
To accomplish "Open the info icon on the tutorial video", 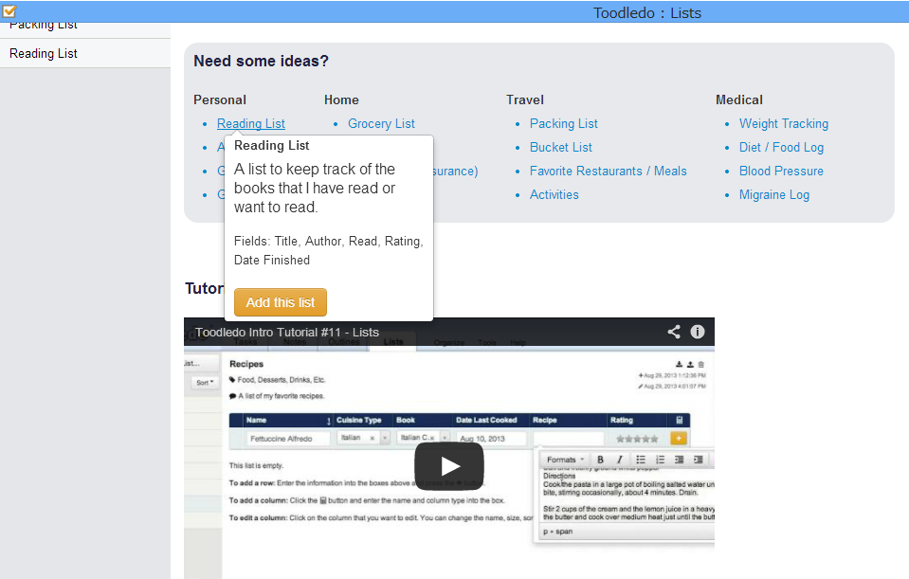I will (x=698, y=332).
